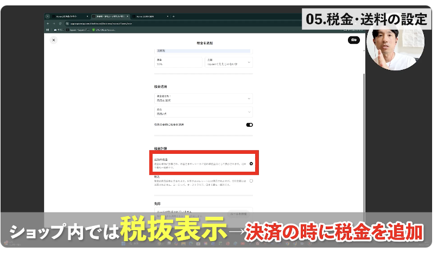Open the Square bookmark in bookmarks bar
This screenshot has height=253, width=437.
(x=80, y=29)
